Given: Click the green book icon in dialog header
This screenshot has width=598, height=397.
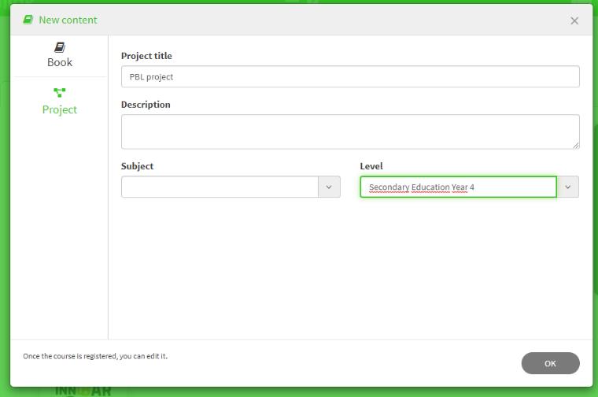Looking at the screenshot, I should (x=28, y=20).
